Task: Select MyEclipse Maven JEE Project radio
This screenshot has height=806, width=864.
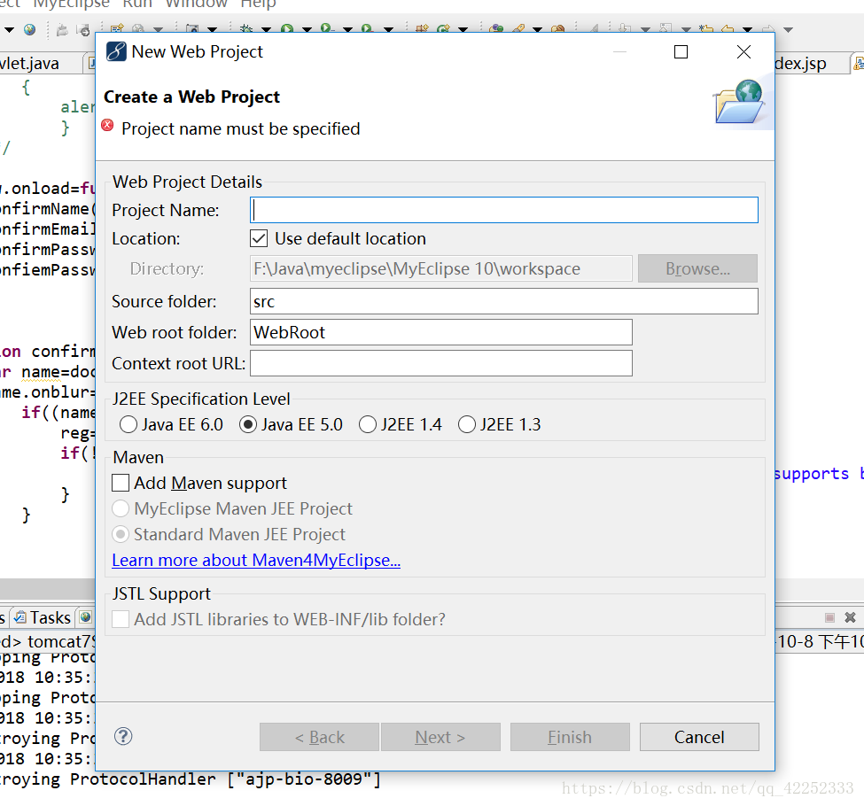Action: (x=121, y=508)
